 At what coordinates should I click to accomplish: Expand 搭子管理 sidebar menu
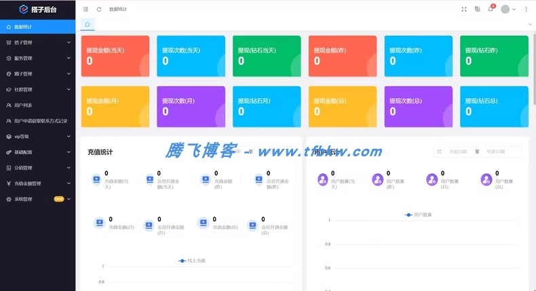37,43
